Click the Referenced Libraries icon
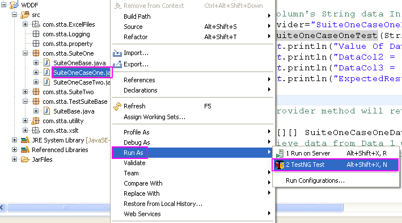Image resolution: width=402 pixels, height=223 pixels. tap(25, 150)
